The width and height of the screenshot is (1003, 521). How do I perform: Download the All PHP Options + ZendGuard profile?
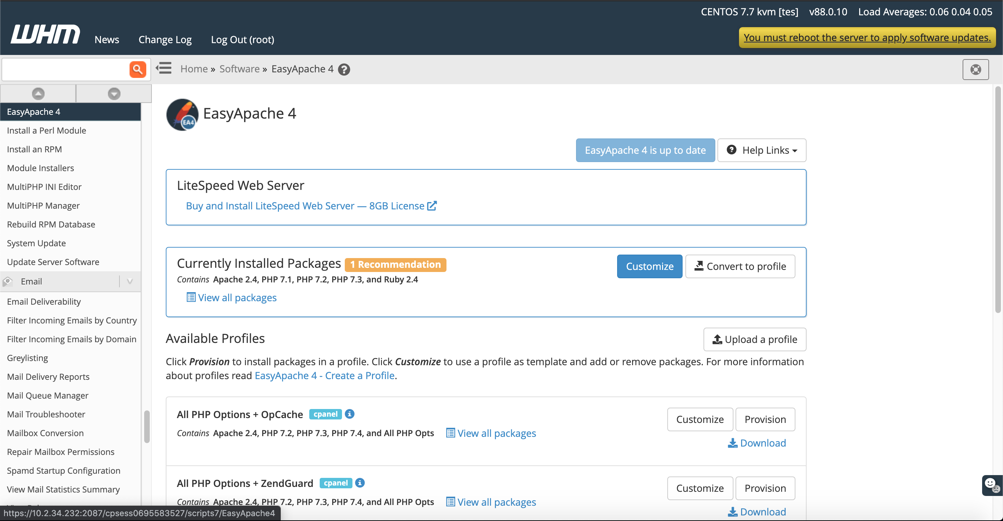[757, 512]
